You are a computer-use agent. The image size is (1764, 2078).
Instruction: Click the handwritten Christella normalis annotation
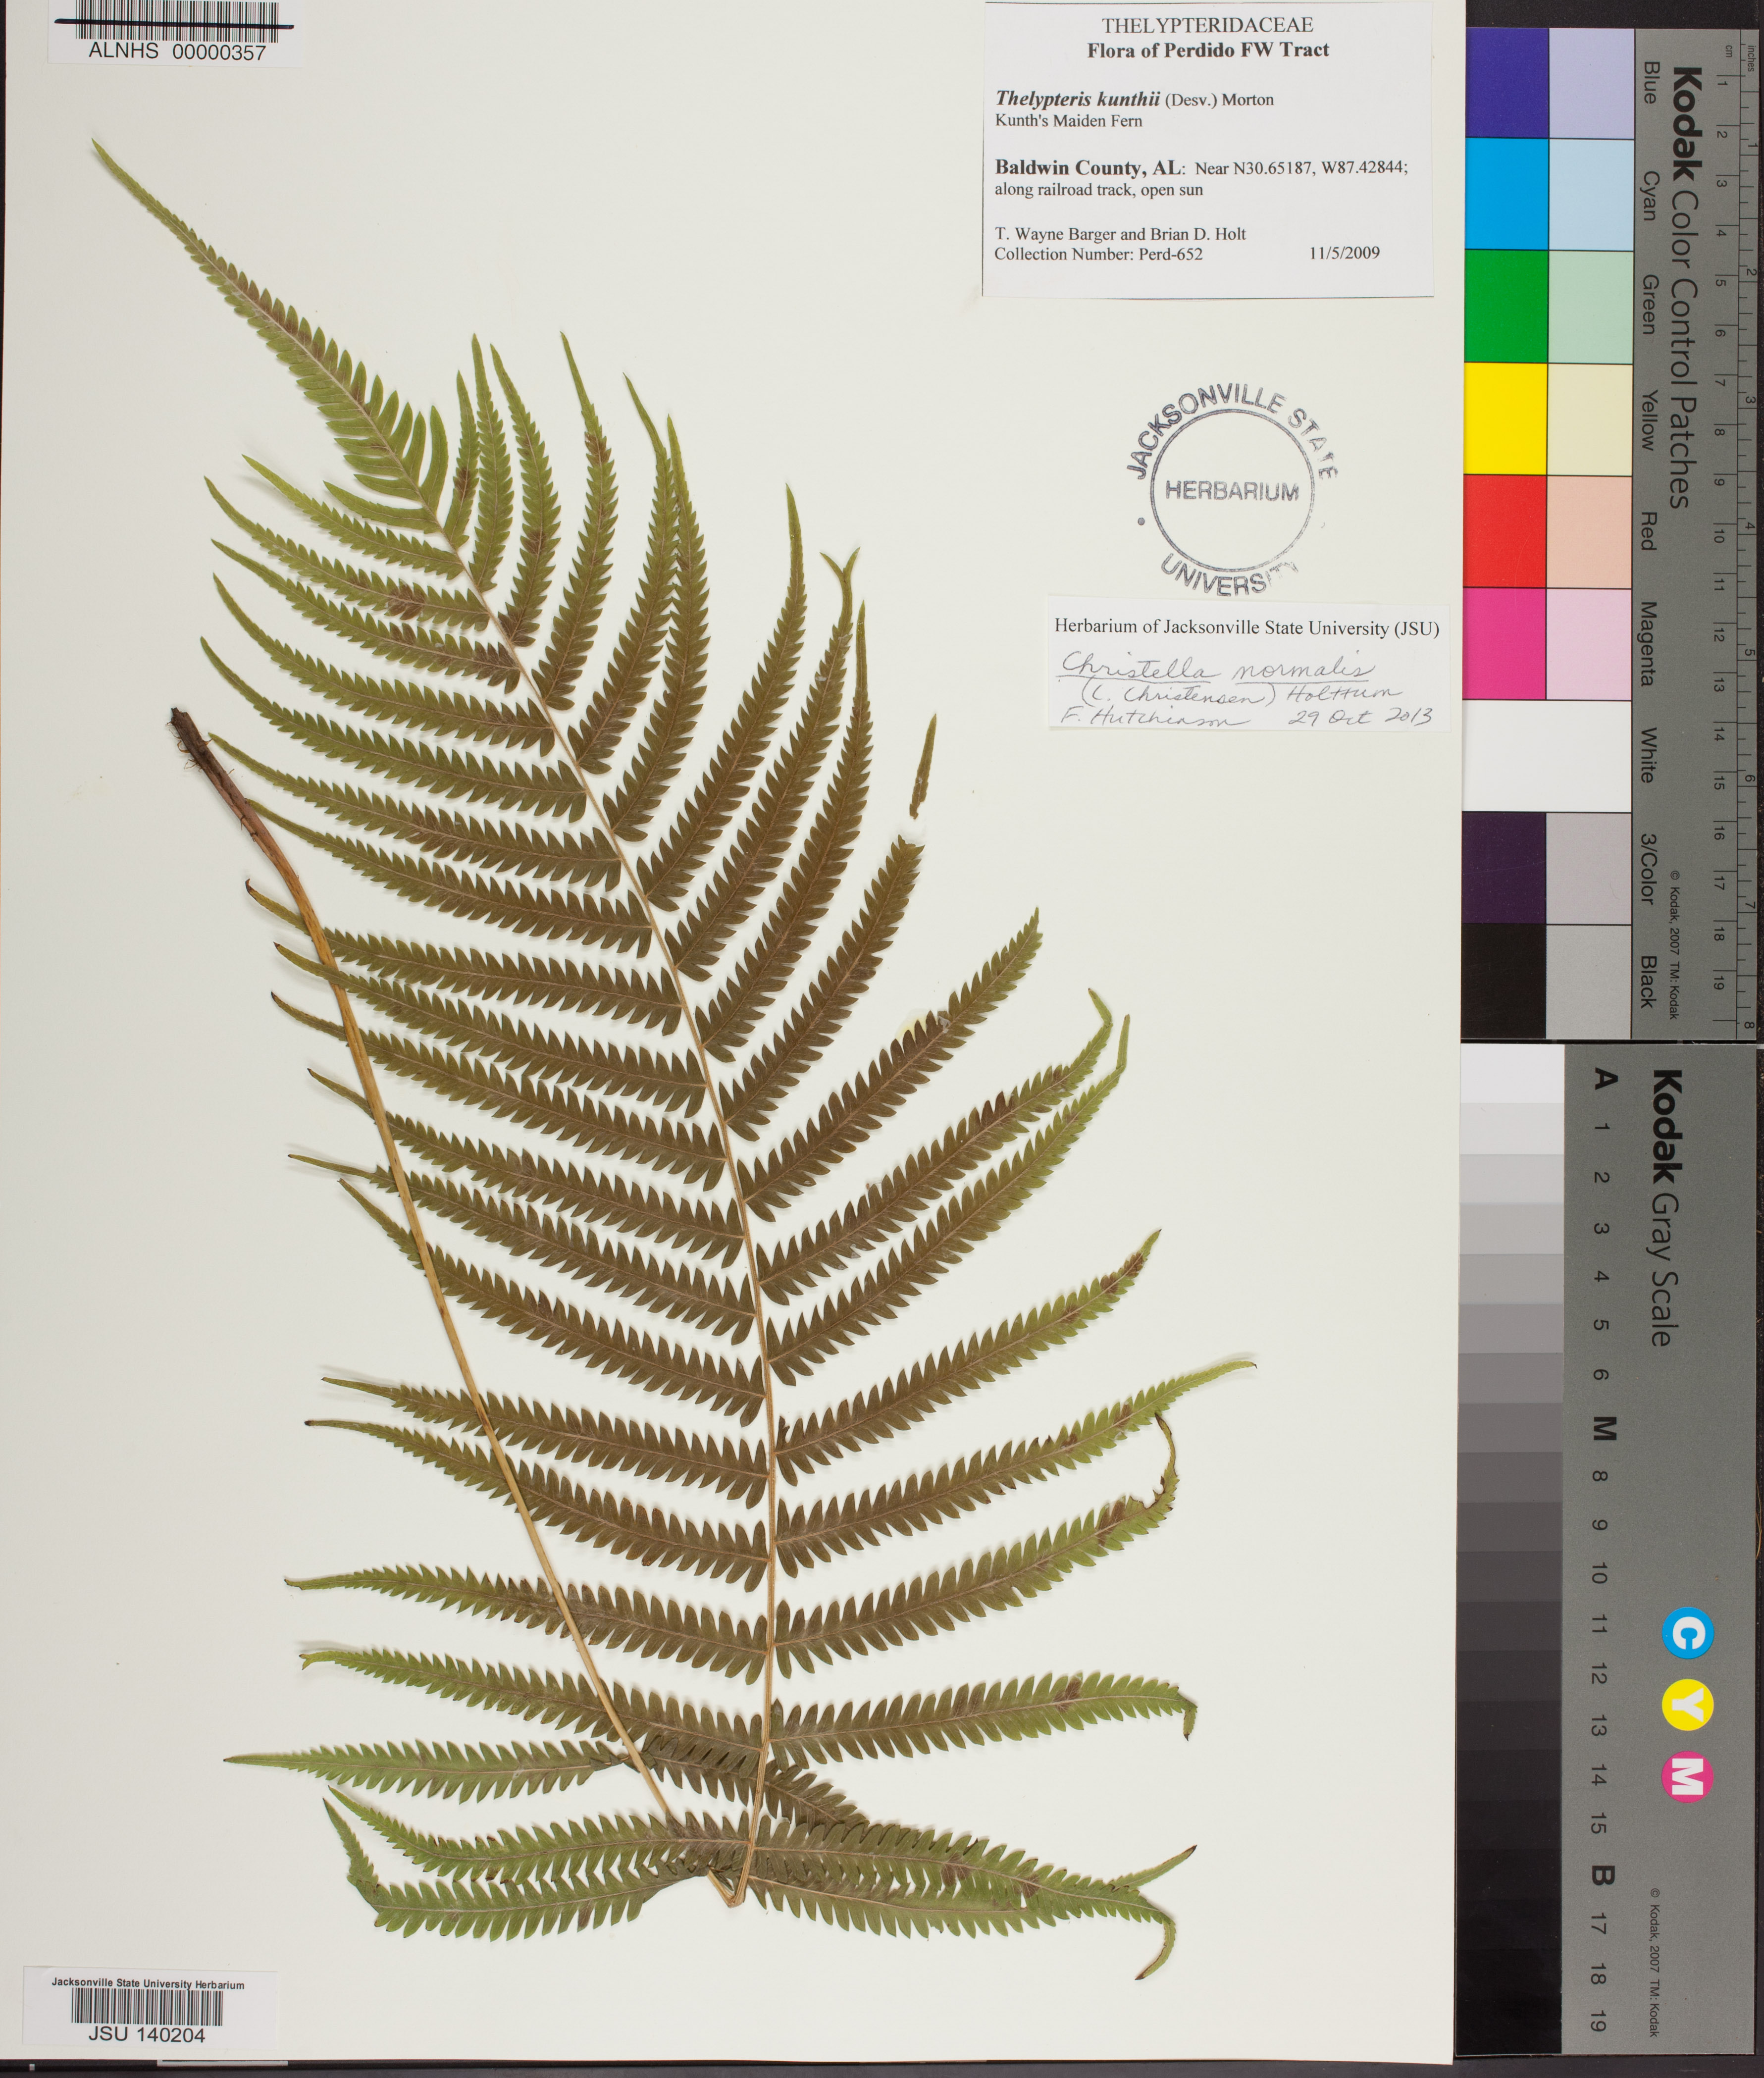[x=1217, y=666]
